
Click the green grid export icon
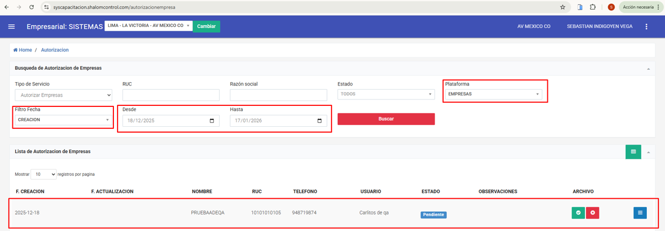tap(633, 152)
